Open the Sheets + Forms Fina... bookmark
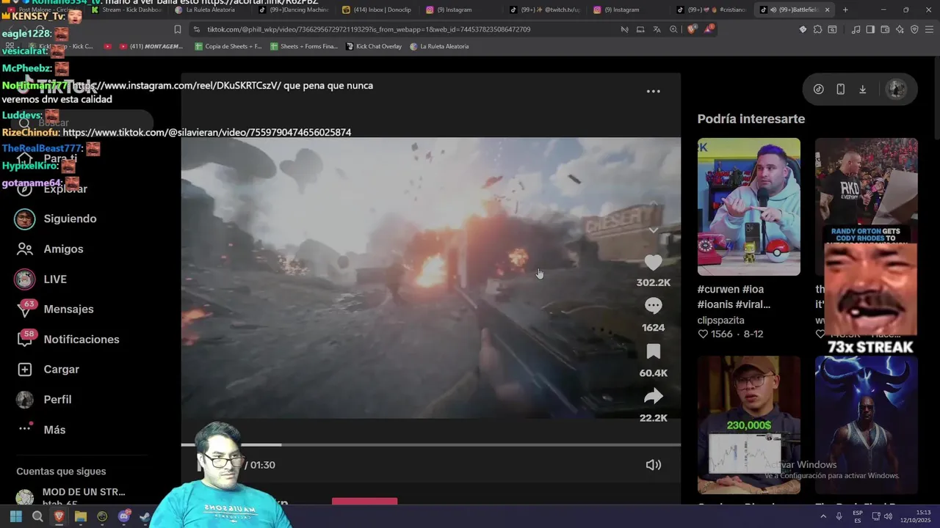This screenshot has width=940, height=528. tap(304, 46)
